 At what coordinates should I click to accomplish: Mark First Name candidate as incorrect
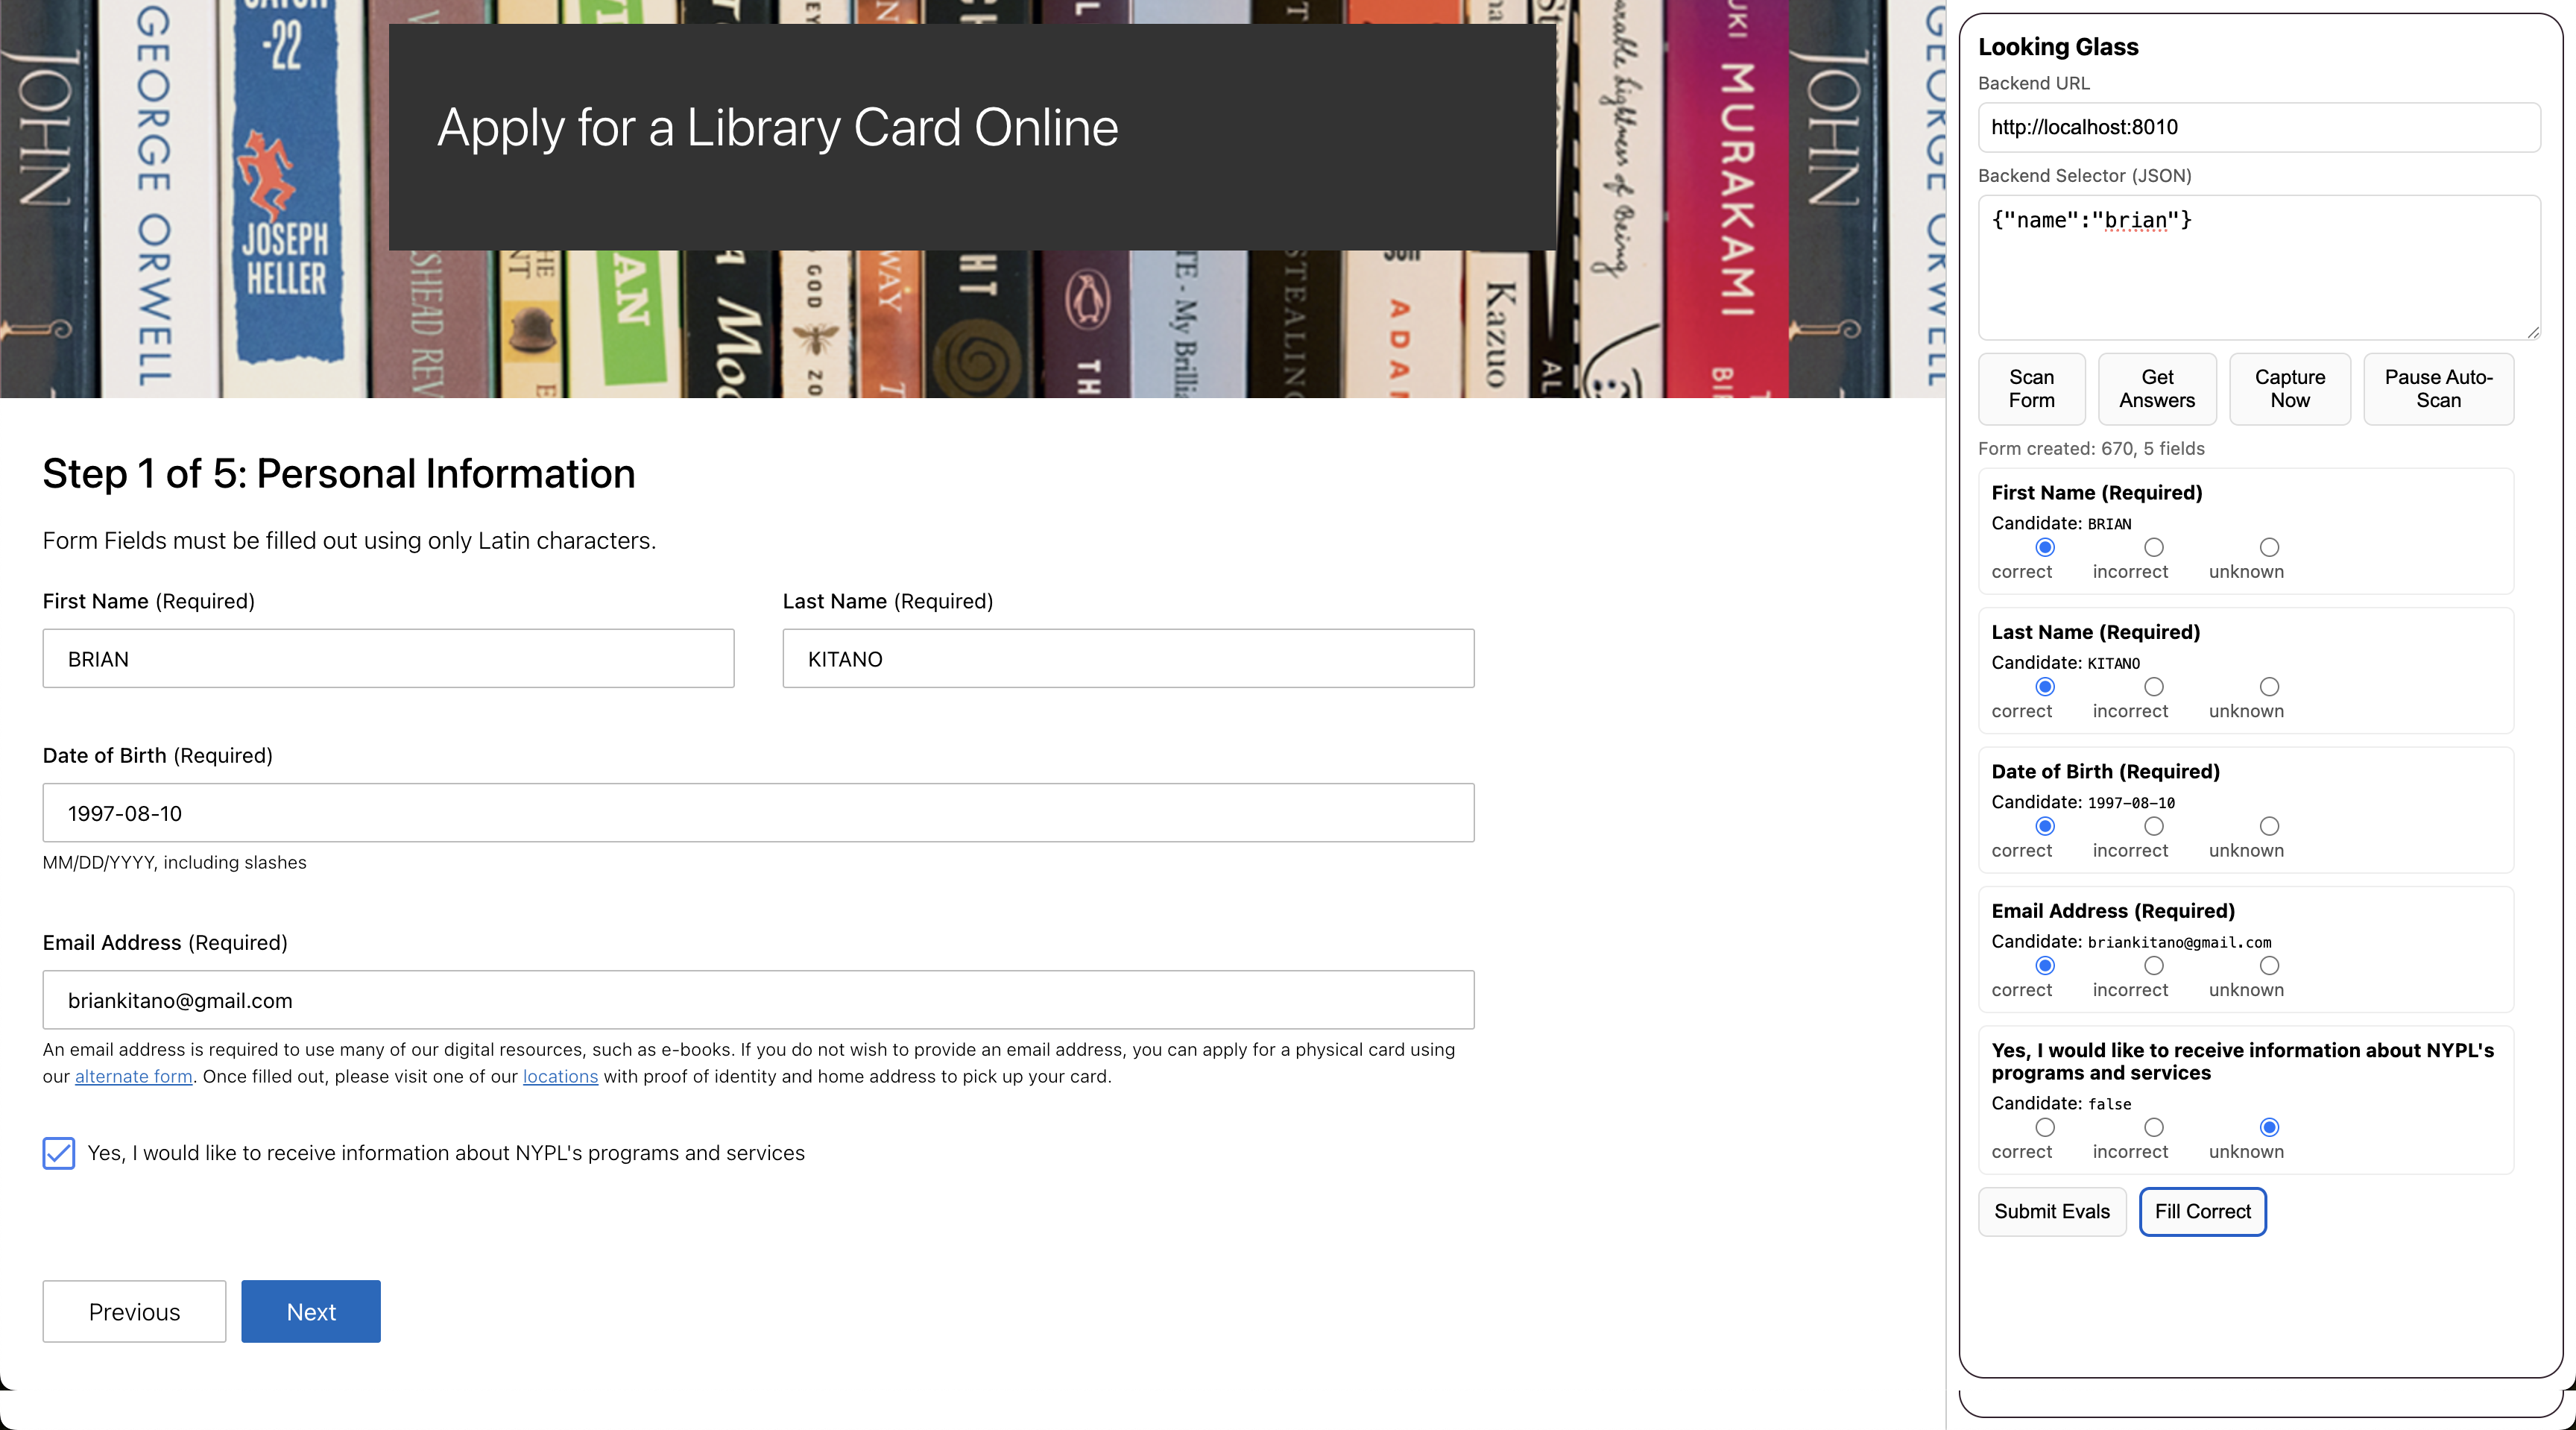[2153, 547]
